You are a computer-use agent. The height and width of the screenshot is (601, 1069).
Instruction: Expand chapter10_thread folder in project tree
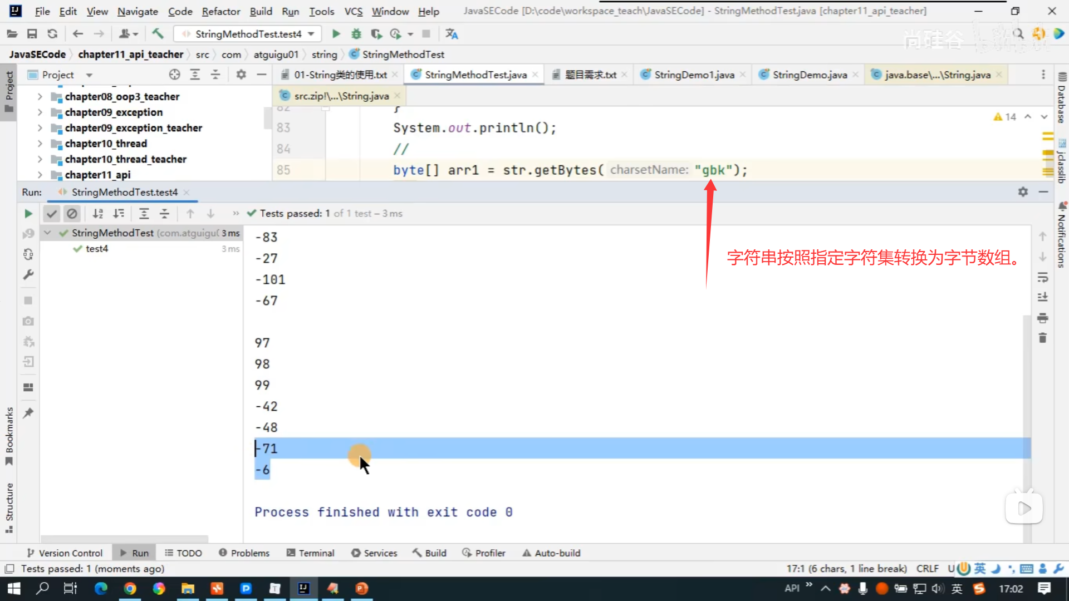pyautogui.click(x=40, y=144)
